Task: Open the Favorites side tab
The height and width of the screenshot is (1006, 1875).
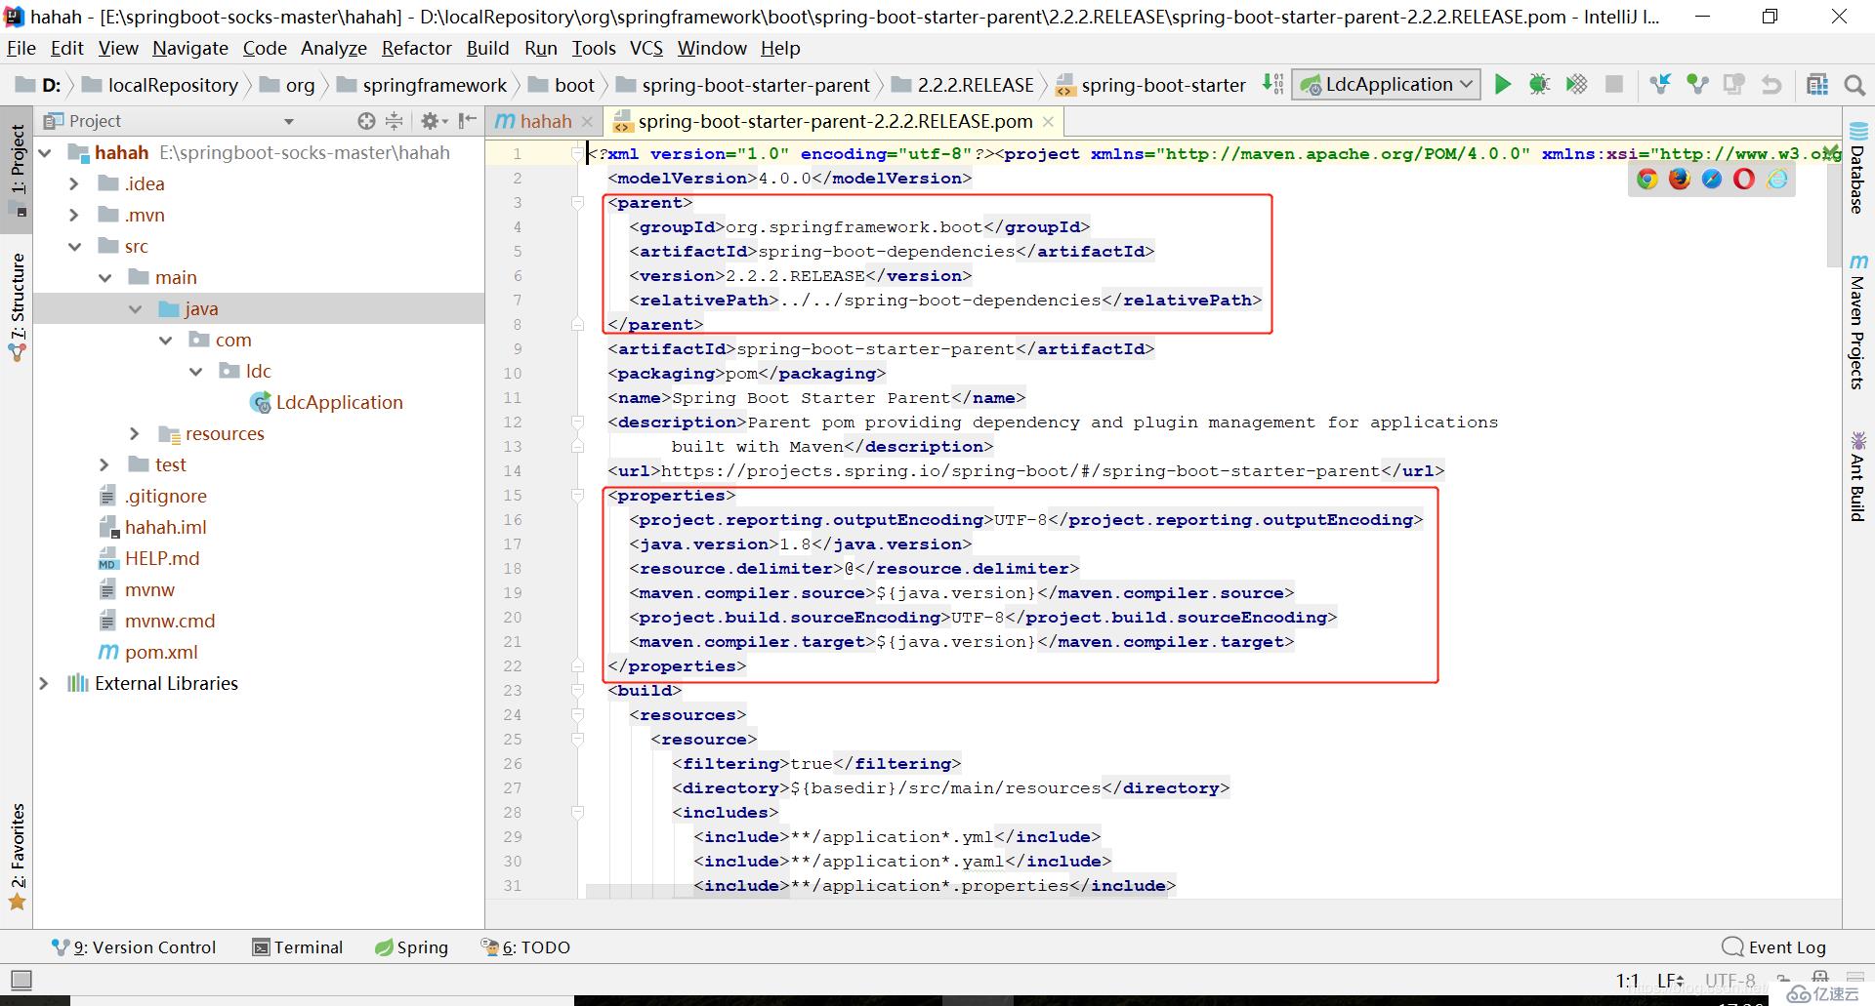Action: point(17,856)
